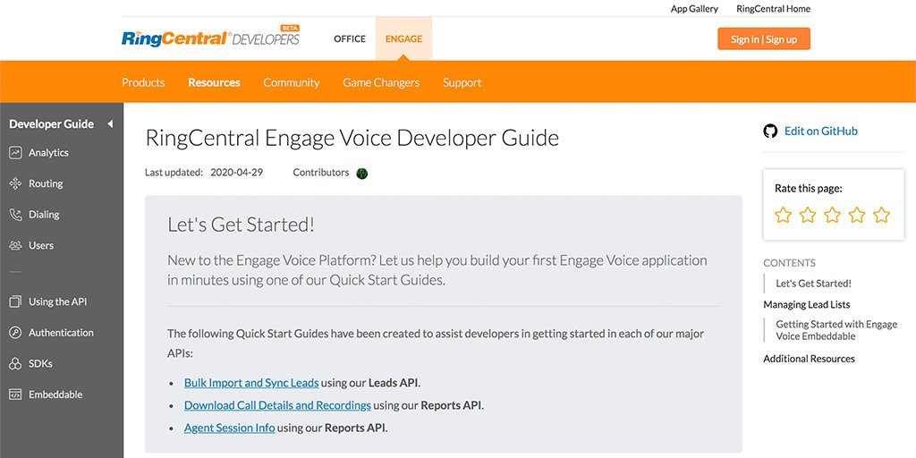916x458 pixels.
Task: Rate the page four stars
Action: point(857,215)
